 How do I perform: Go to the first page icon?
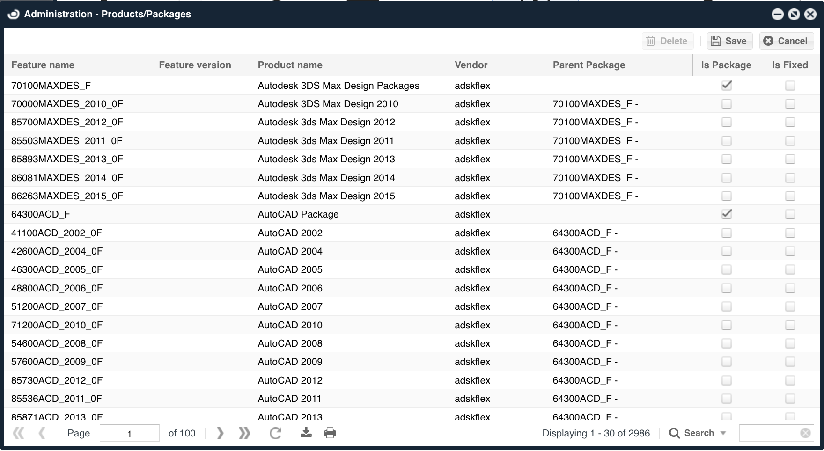19,433
